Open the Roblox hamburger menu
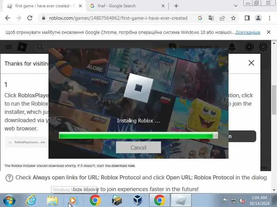This screenshot has height=207, width=277. (x=8, y=47)
